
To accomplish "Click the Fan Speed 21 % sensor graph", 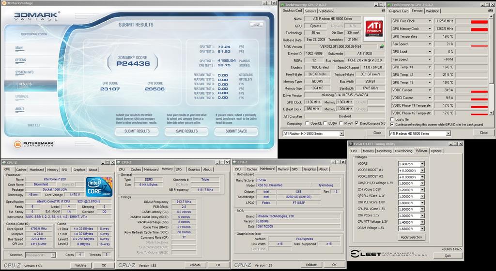I will coord(472,44).
